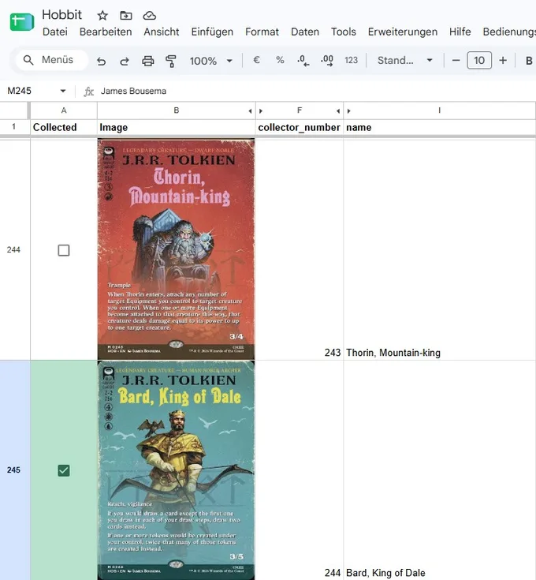
Task: Open the Bedienungshilfen menu
Action: [509, 32]
